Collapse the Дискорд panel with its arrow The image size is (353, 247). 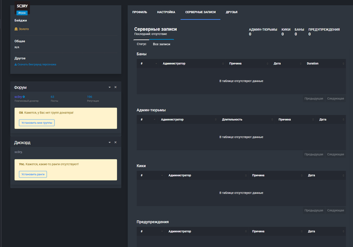[x=110, y=142]
